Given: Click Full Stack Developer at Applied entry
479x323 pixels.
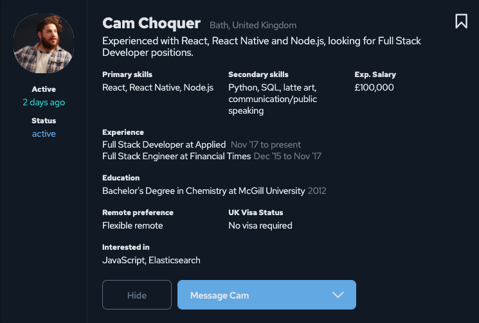Looking at the screenshot, I should click(x=164, y=144).
